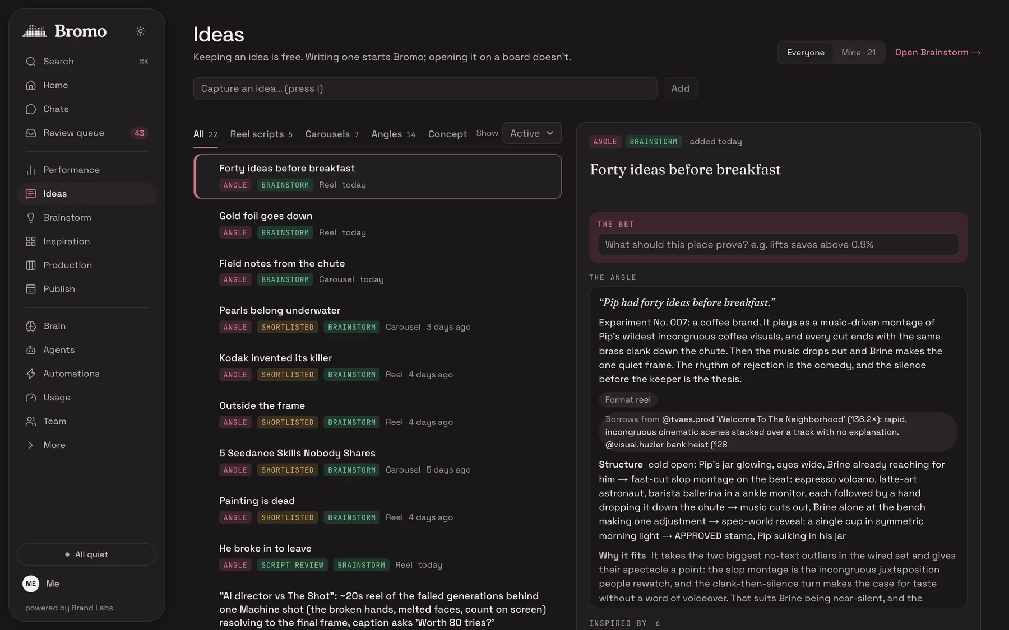The height and width of the screenshot is (630, 1009).
Task: Open Automations lightning icon
Action: tap(31, 374)
